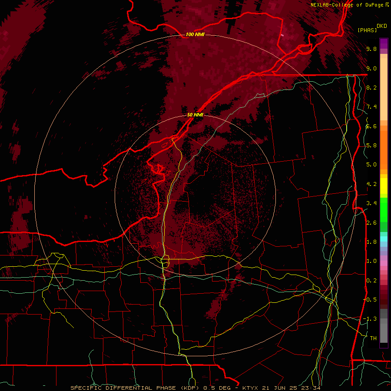Click the "KTYX" radar site identifier
The image size is (391, 391).
(x=250, y=388)
